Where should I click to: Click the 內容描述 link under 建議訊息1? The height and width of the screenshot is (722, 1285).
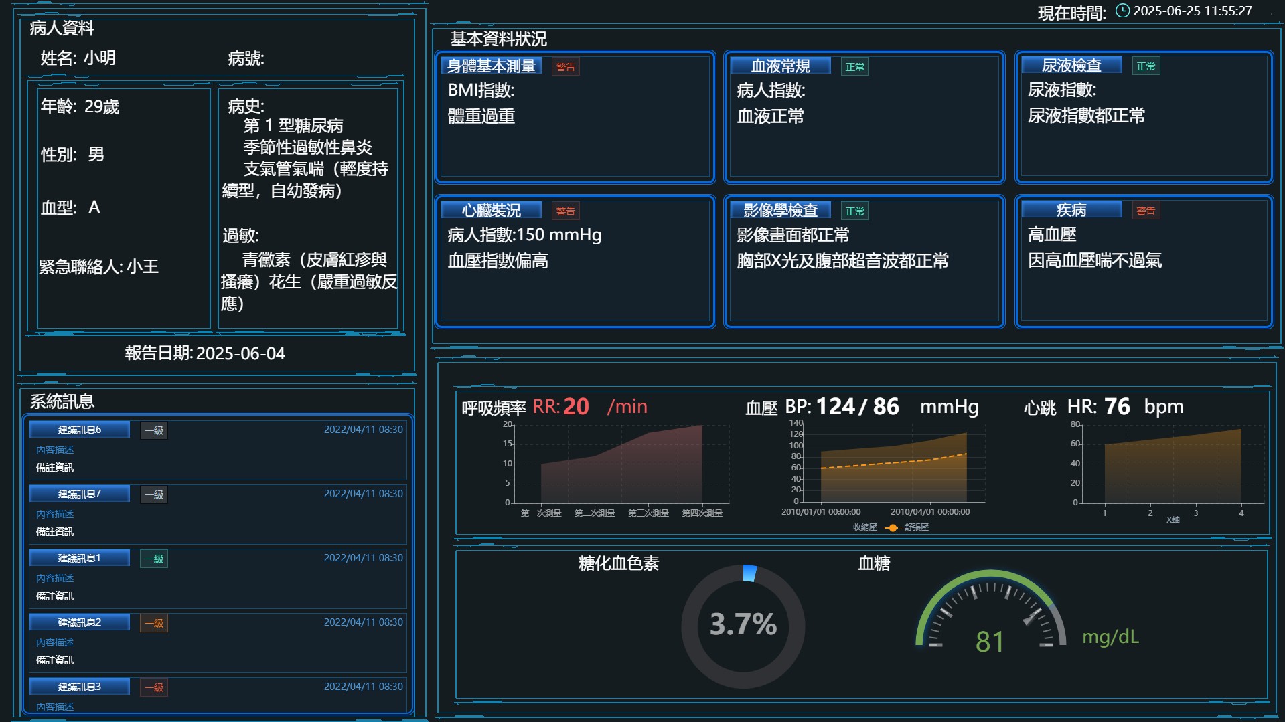[x=55, y=578]
